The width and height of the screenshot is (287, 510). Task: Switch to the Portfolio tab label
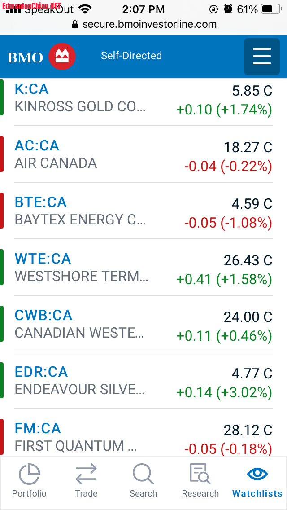tap(29, 493)
